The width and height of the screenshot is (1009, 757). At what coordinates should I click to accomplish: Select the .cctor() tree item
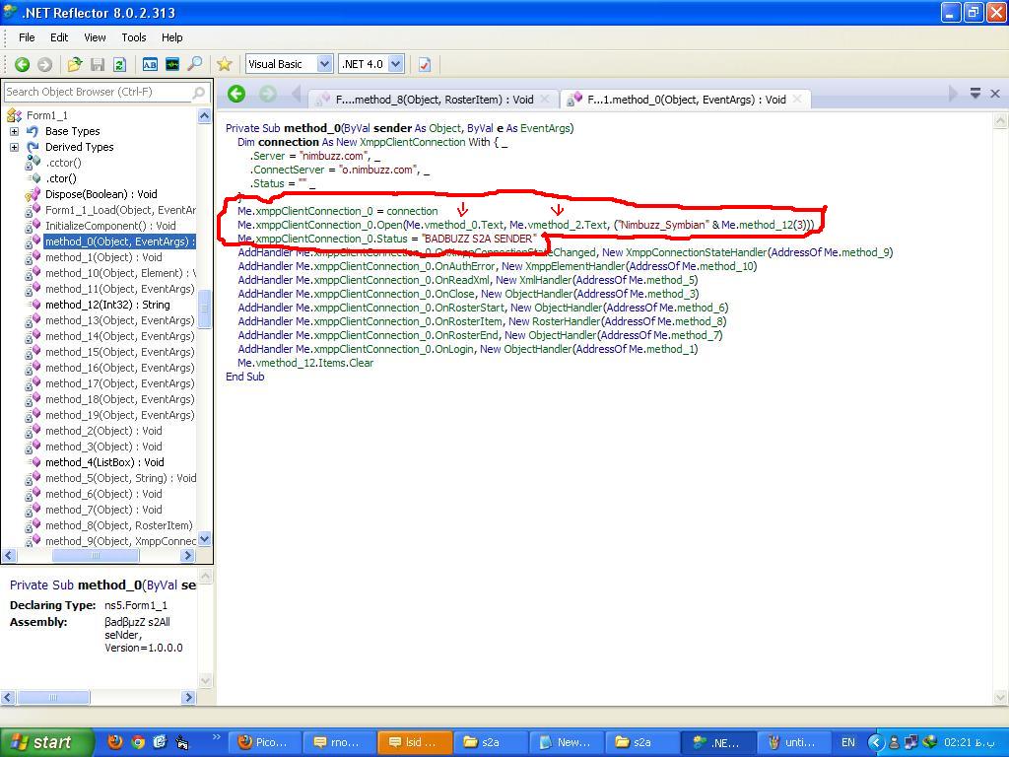[x=63, y=163]
